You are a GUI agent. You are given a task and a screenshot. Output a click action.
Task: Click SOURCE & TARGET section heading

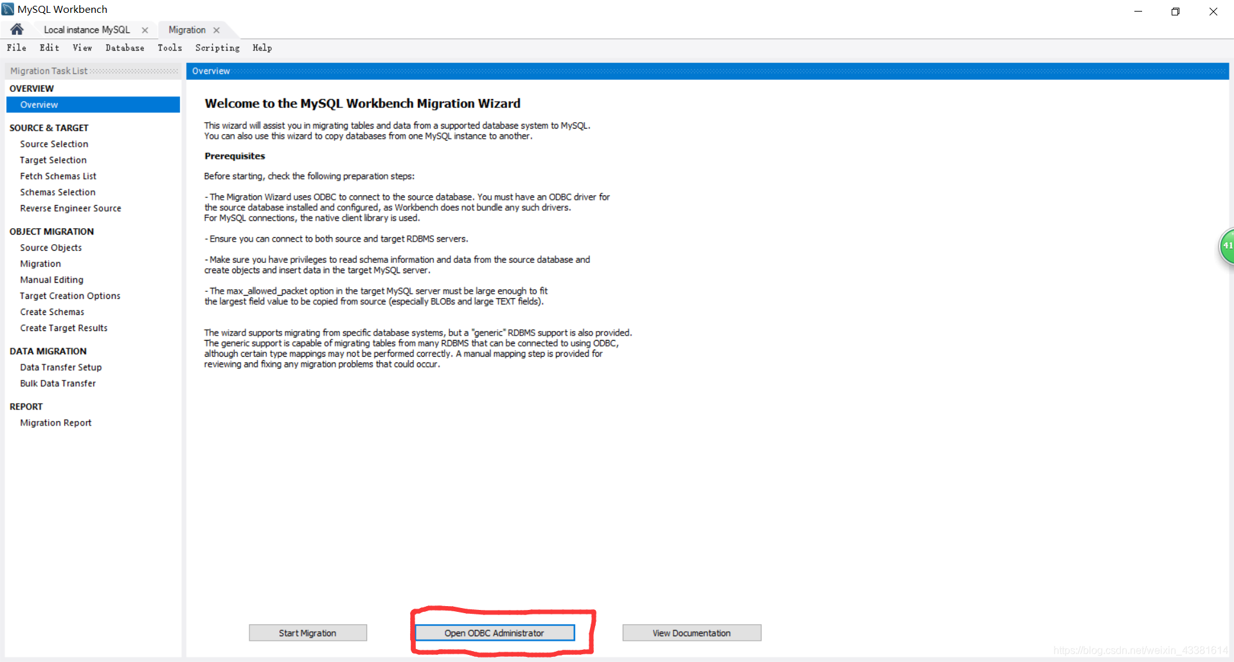(49, 128)
